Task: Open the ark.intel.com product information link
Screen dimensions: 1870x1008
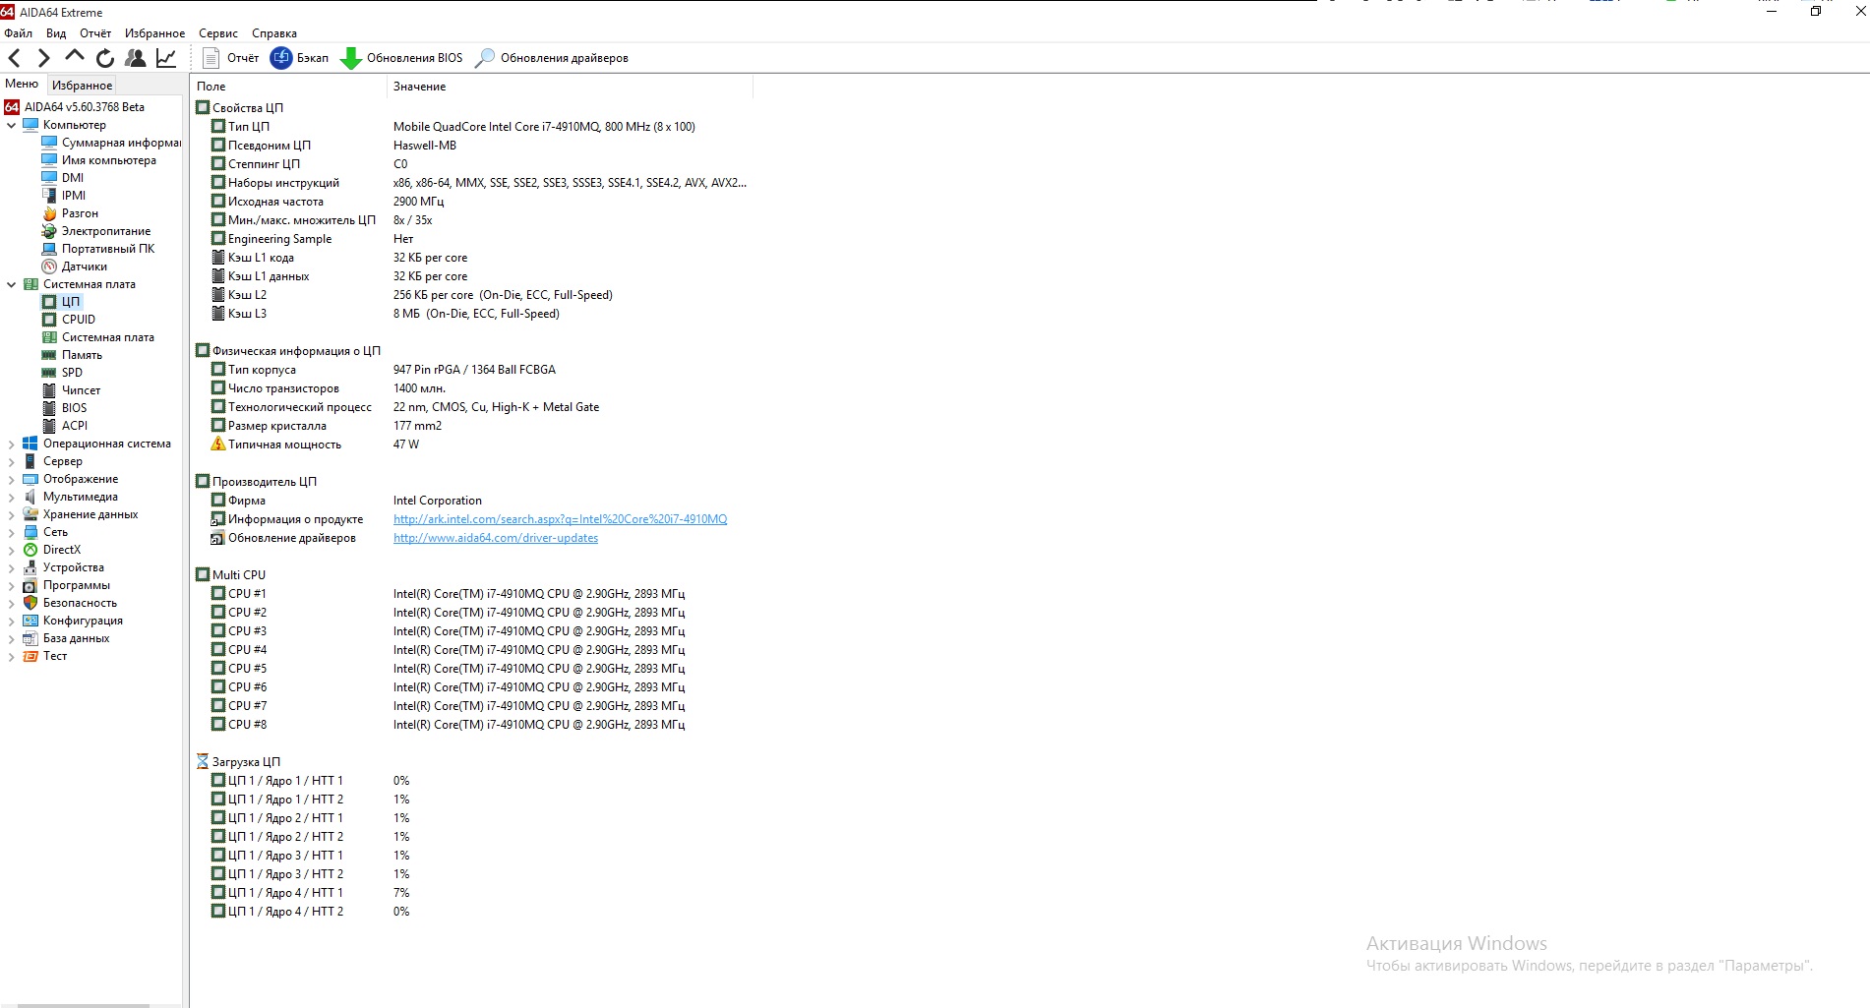Action: [x=560, y=519]
